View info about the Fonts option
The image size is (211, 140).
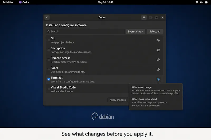coord(158,70)
